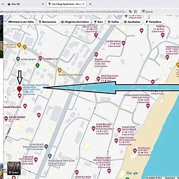
Task: Choose the Apotheken filter chip
Action: tap(132, 22)
